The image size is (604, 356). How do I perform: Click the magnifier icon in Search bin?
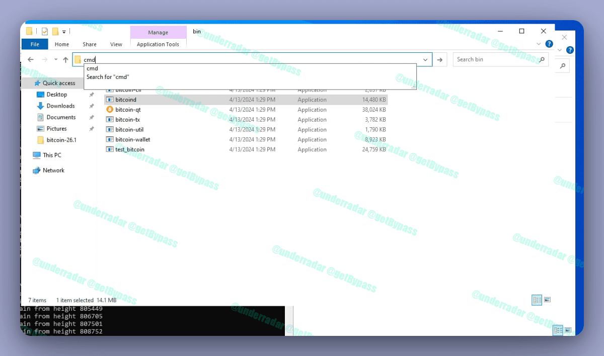click(x=542, y=59)
